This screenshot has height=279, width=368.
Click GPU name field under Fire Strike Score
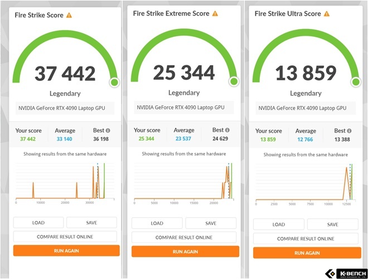[x=65, y=108]
